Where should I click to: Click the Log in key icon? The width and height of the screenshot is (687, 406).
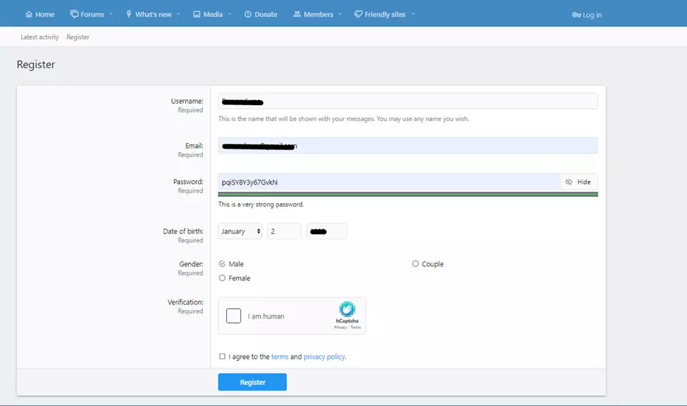pos(576,15)
